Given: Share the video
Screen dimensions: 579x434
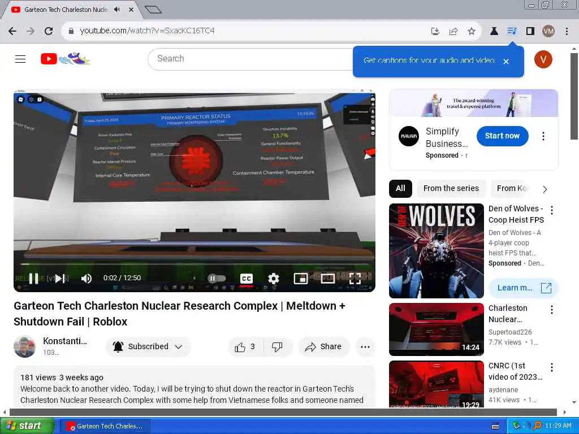Looking at the screenshot, I should pyautogui.click(x=323, y=347).
